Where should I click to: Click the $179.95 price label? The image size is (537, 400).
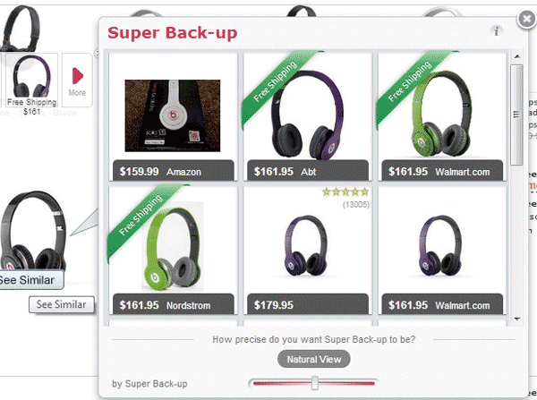click(x=274, y=305)
